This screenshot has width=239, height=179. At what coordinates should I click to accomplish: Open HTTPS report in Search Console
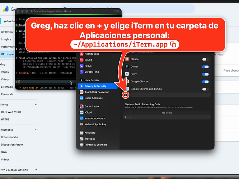click(5, 119)
